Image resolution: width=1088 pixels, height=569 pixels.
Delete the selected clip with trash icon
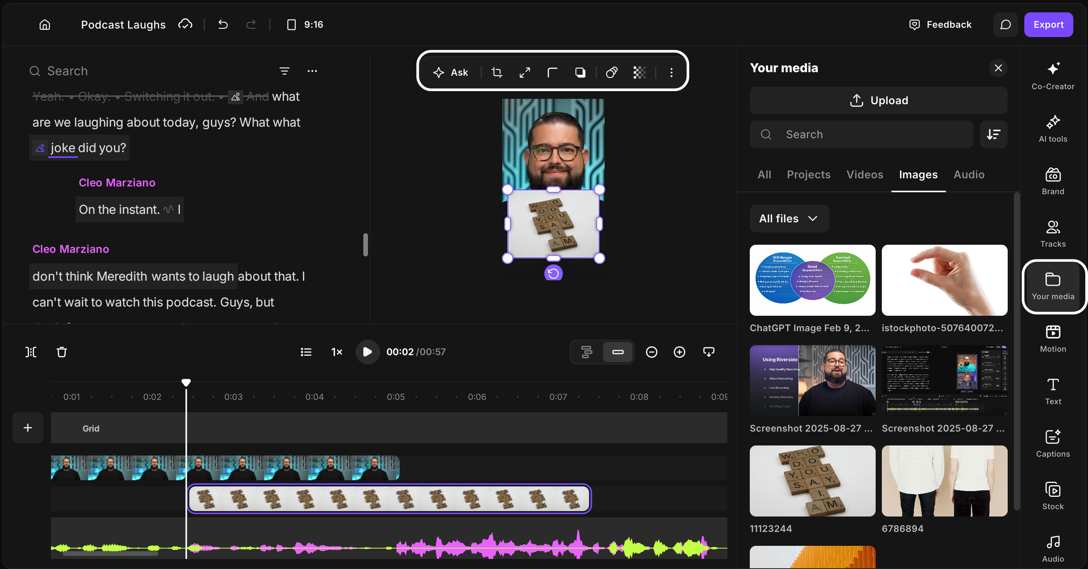click(62, 352)
